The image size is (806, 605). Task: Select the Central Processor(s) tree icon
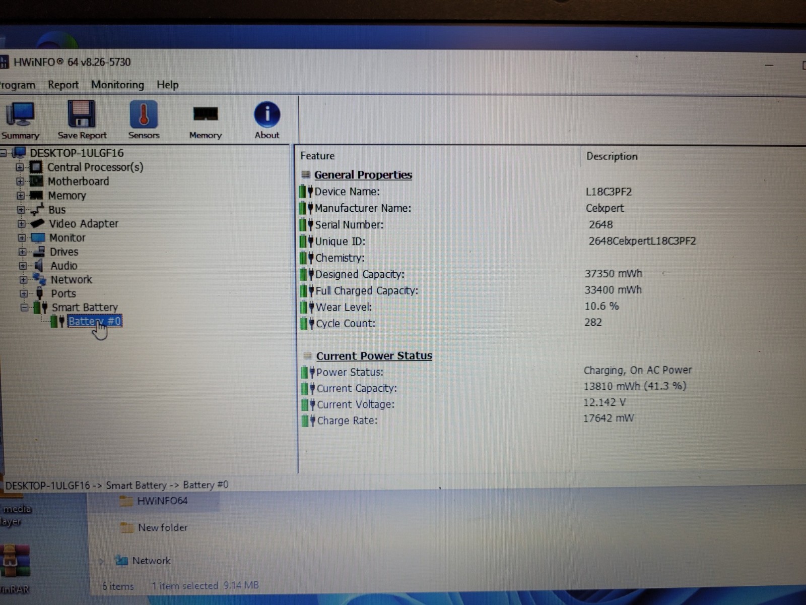[36, 167]
